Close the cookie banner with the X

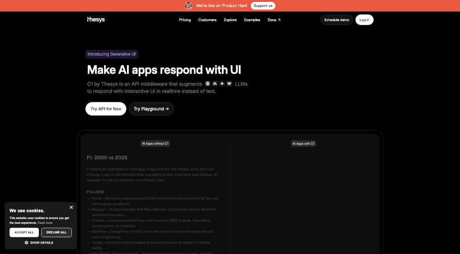[71, 207]
